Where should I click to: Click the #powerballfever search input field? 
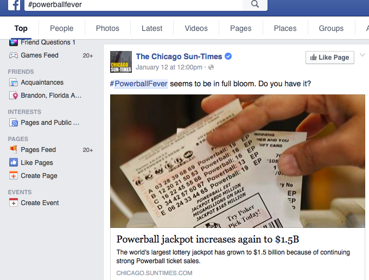(133, 5)
